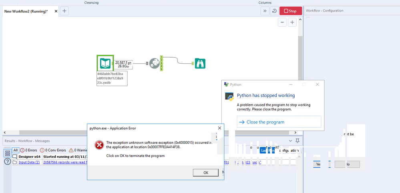The height and width of the screenshot is (193, 400).
Task: Click OK in python.exe Application Error
Action: [x=206, y=173]
